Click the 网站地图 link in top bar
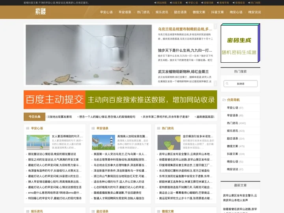Screen dimensions: 284x213 point(162,3)
